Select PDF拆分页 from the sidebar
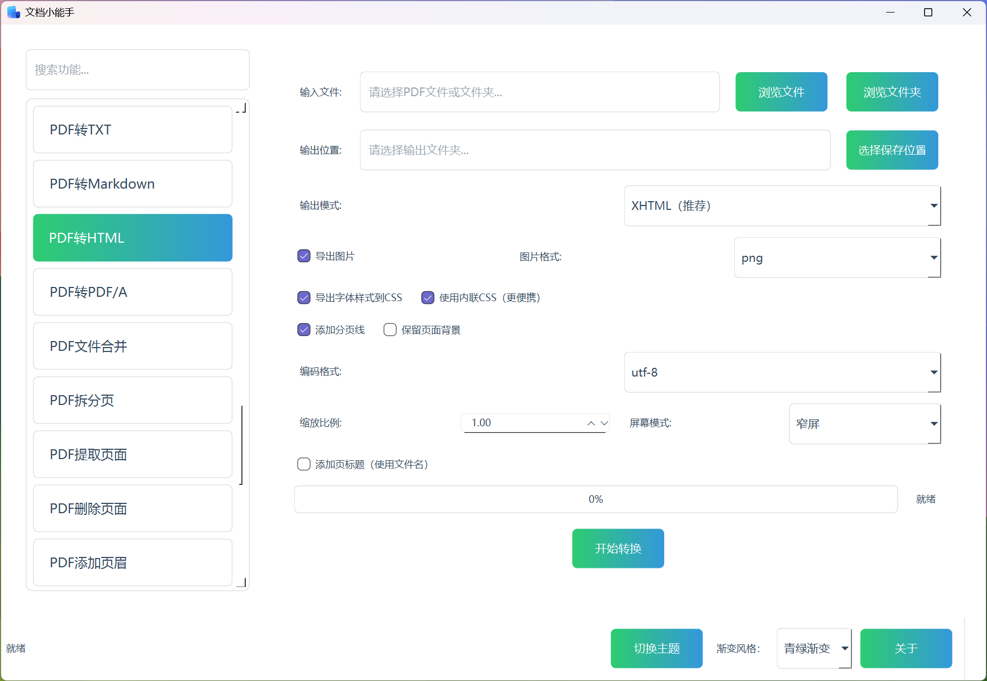Image resolution: width=987 pixels, height=681 pixels. click(132, 400)
